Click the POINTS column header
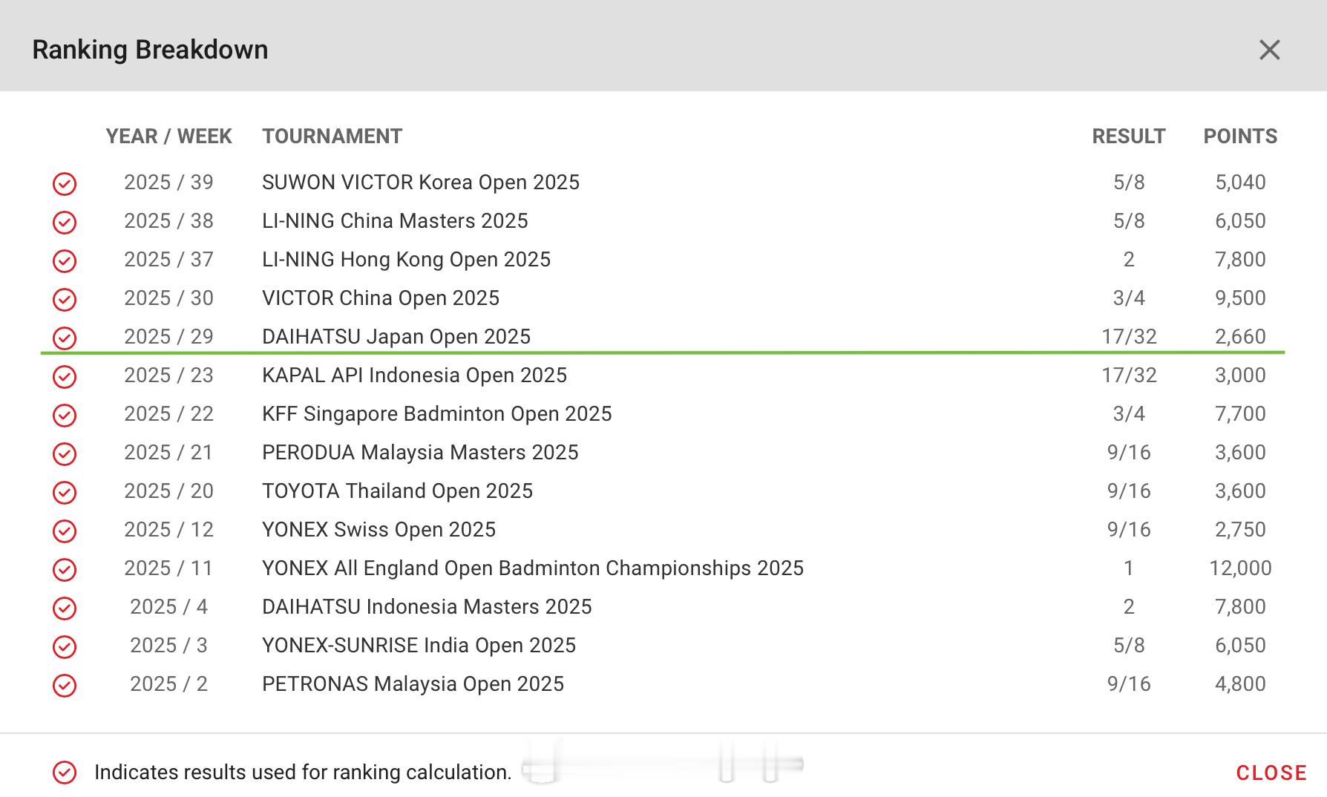 [x=1240, y=137]
